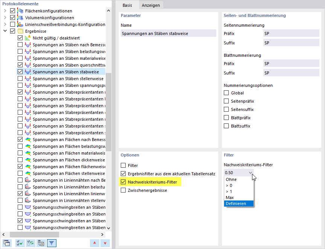This screenshot has height=249, width=325.
Task: Click the database-to-document import icon
Action: coord(41,243)
